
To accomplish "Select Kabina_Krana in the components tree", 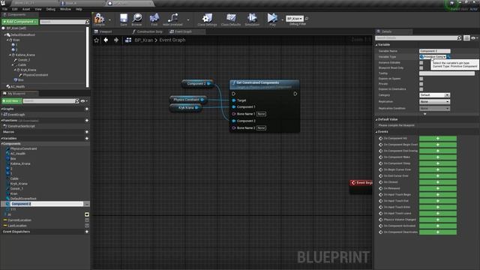I will pos(25,55).
